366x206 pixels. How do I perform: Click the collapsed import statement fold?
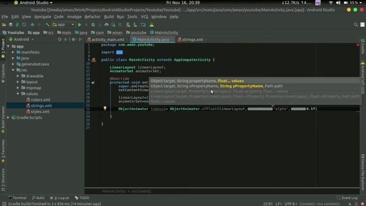120,52
